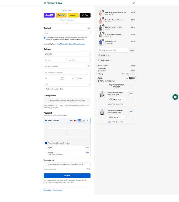Click the phone field help icon
The image size is (179, 202).
pyautogui.click(x=88, y=84)
